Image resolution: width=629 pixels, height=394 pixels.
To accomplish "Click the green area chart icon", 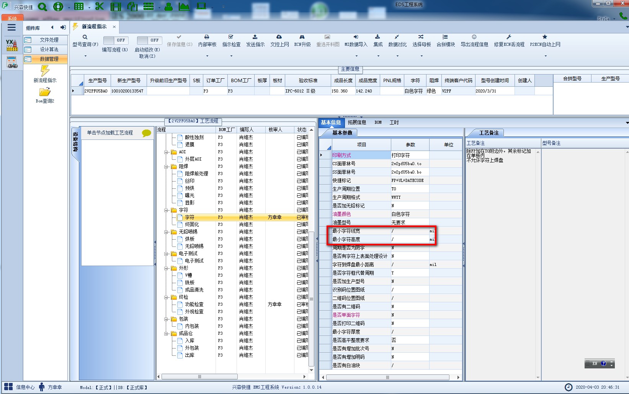I will [x=184, y=6].
